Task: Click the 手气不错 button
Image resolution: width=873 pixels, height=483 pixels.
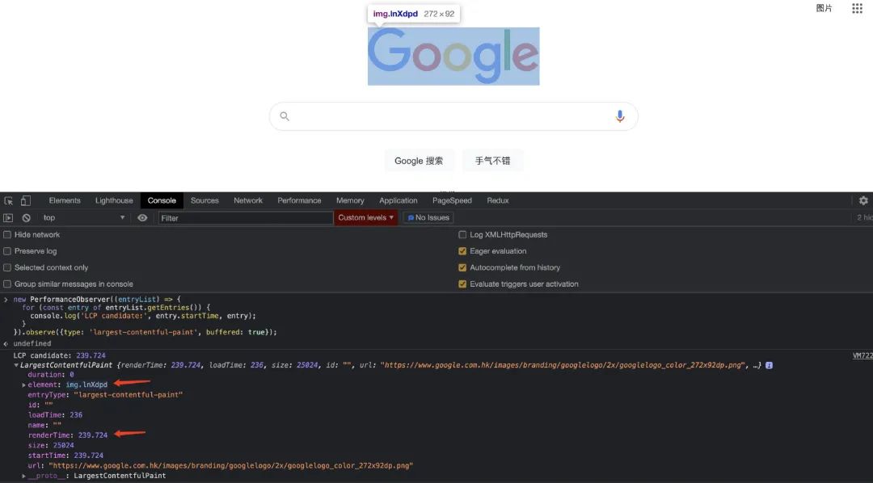Action: coord(492,161)
